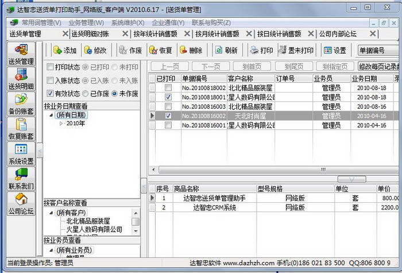This screenshot has width=402, height=273.
Task: Tick 已打印 checkbox for No.20100816003
Action: pyautogui.click(x=168, y=106)
